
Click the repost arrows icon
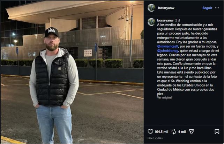coord(174,132)
